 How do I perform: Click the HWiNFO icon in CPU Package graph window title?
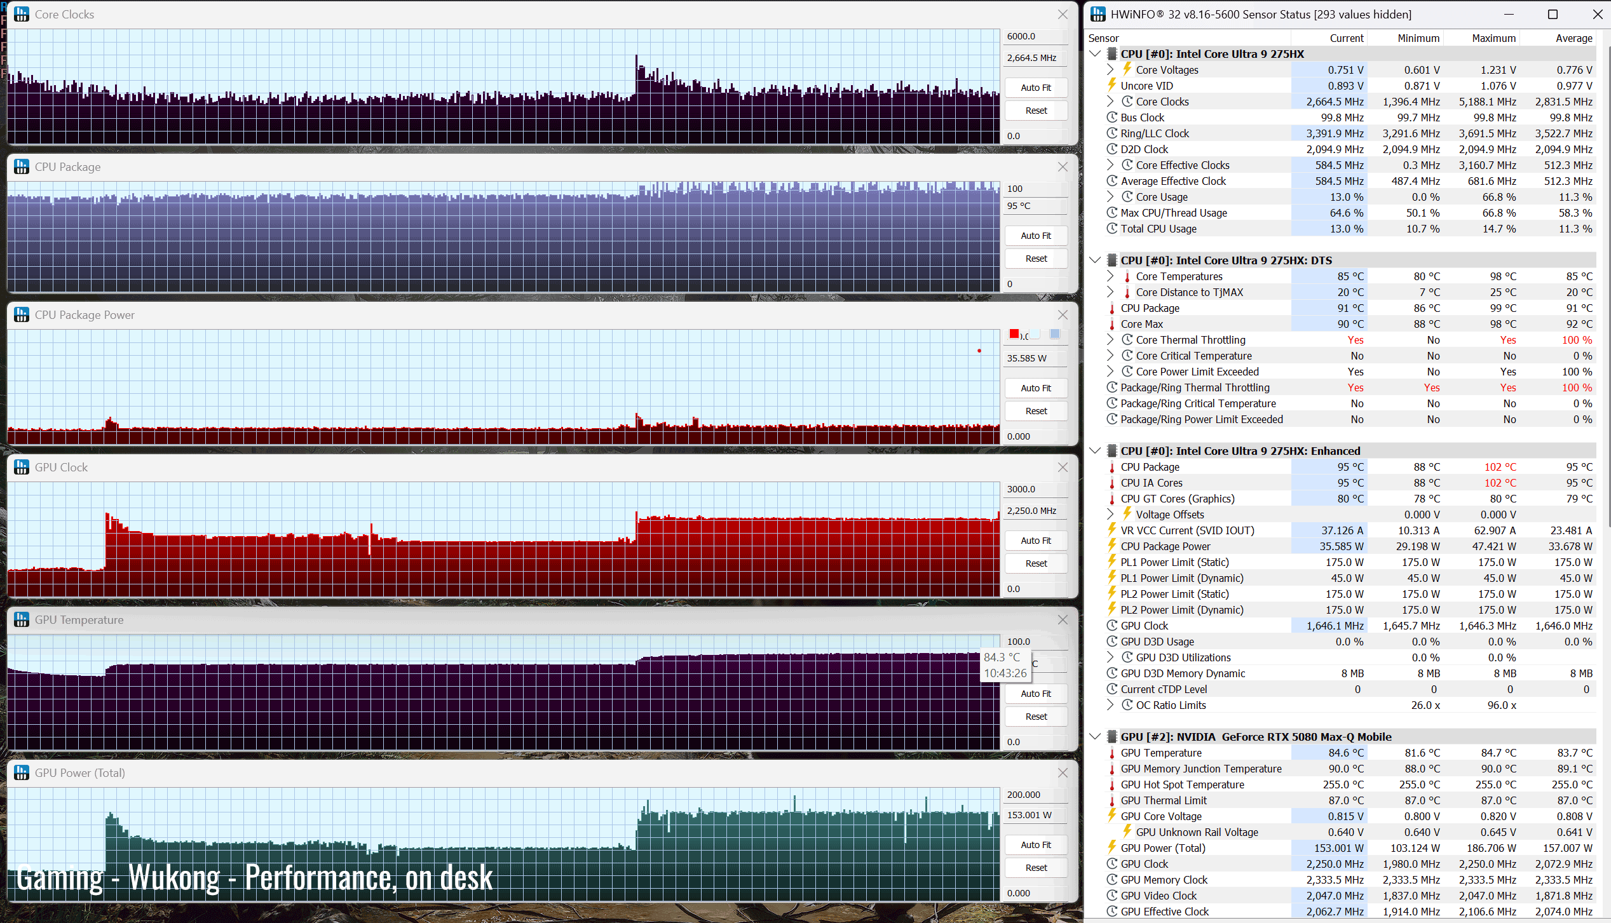(x=22, y=166)
